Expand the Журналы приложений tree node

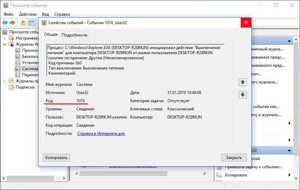(4, 81)
